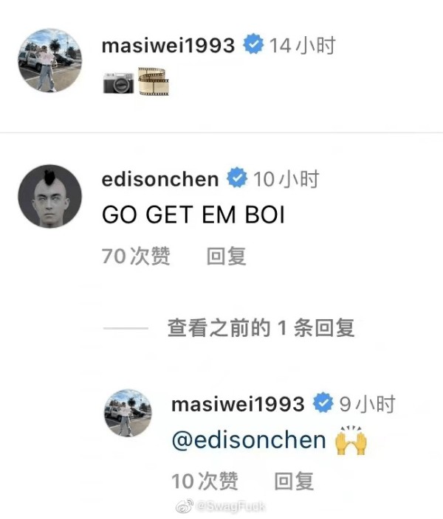
Task: Click the Weibo logo watermark
Action: tap(185, 506)
